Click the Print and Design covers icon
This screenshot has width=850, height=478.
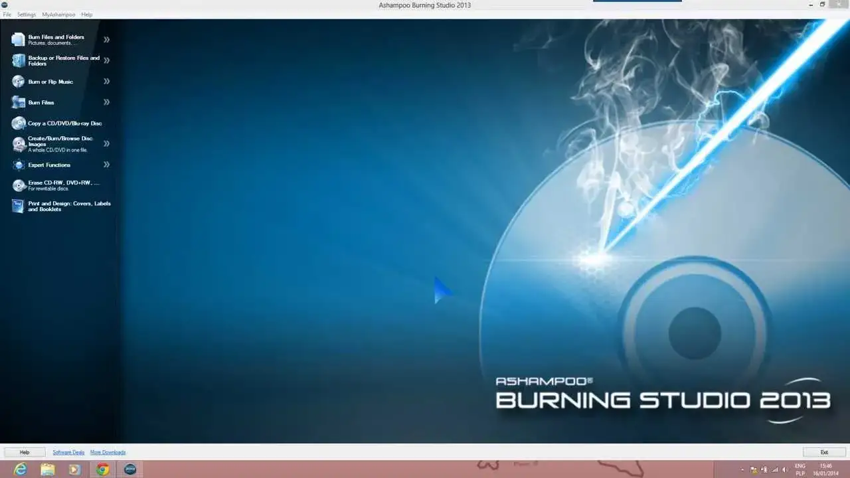[x=19, y=206]
